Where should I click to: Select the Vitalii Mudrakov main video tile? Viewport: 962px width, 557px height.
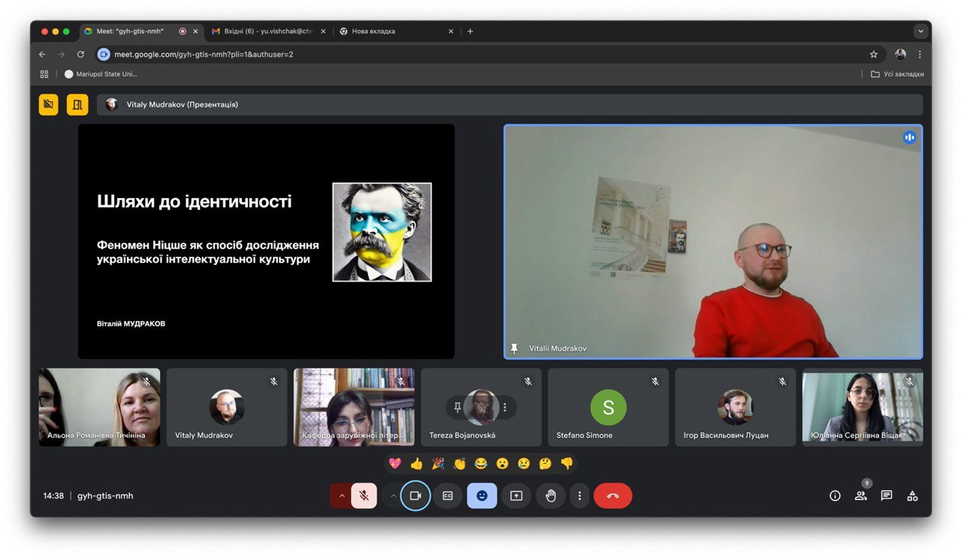713,242
